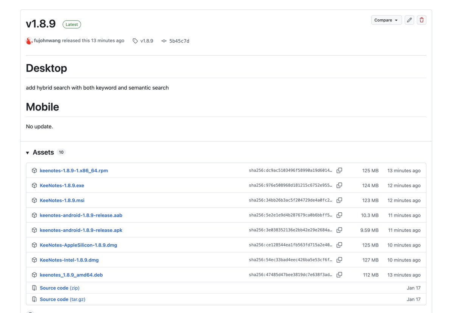454x313 pixels.
Task: Click the 127 MB size value
Action: pos(371,260)
